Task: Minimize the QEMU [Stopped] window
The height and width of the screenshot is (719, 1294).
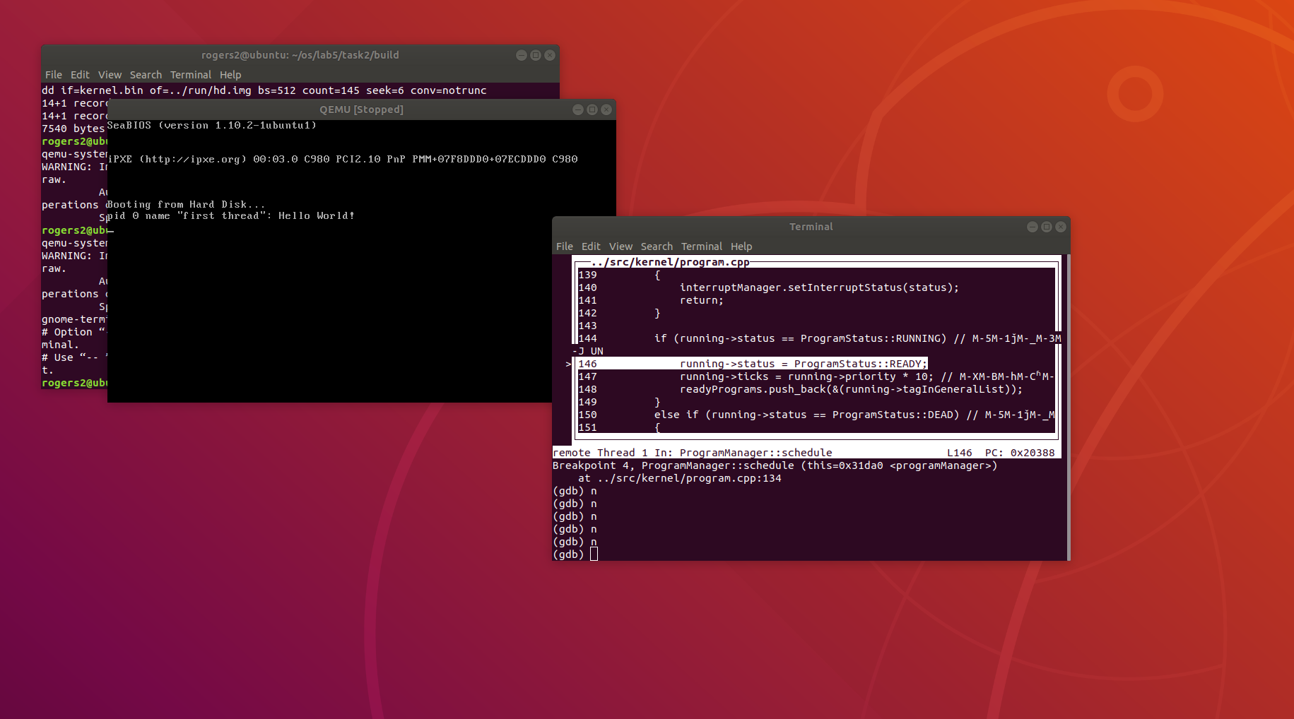Action: pos(578,109)
